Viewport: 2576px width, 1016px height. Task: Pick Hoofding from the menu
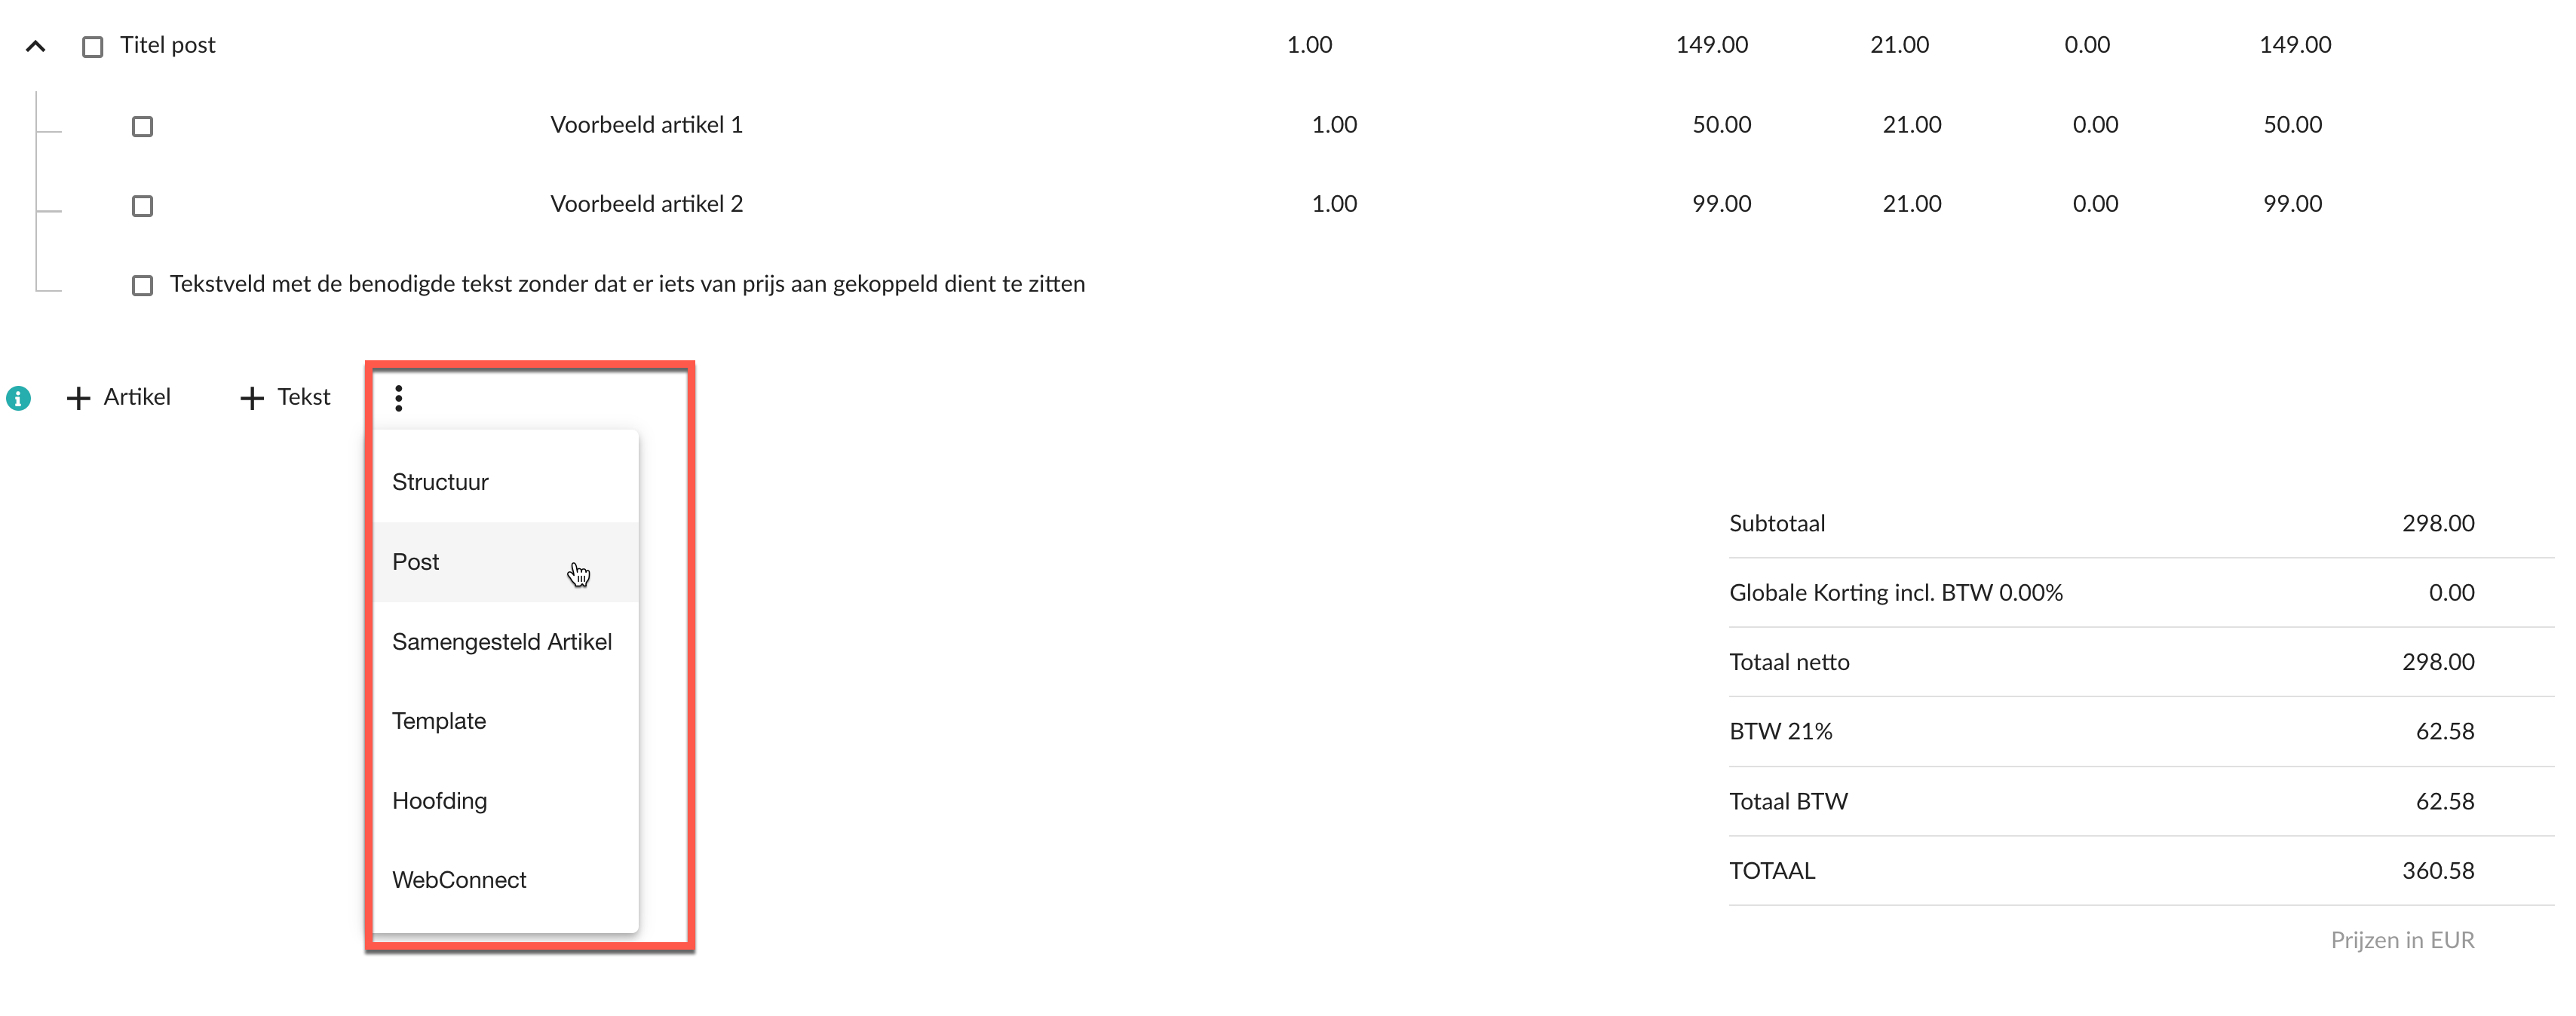(x=506, y=800)
